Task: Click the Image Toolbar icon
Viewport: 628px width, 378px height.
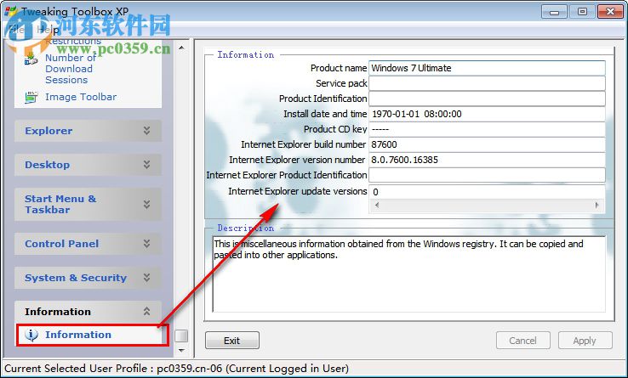Action: pyautogui.click(x=31, y=97)
